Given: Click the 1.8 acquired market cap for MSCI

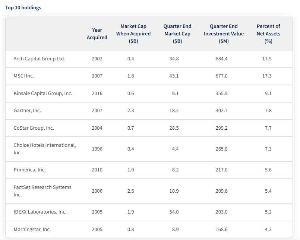Looking at the screenshot, I should click(131, 76).
